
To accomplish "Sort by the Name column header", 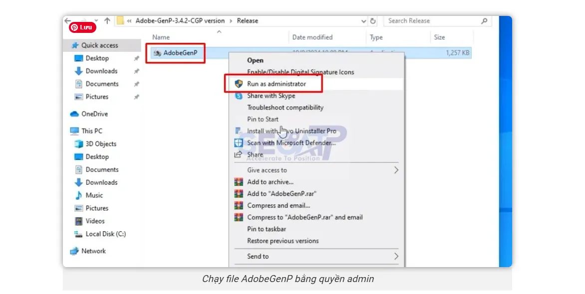I will [161, 37].
